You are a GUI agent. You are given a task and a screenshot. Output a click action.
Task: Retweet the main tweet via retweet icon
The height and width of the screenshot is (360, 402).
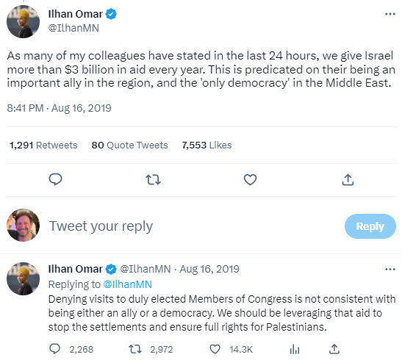click(x=153, y=179)
